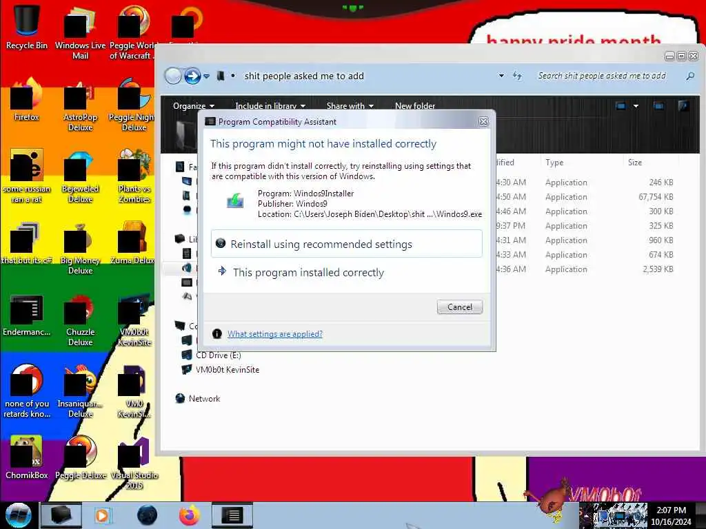
Task: Open the Include in library dropdown
Action: point(270,106)
